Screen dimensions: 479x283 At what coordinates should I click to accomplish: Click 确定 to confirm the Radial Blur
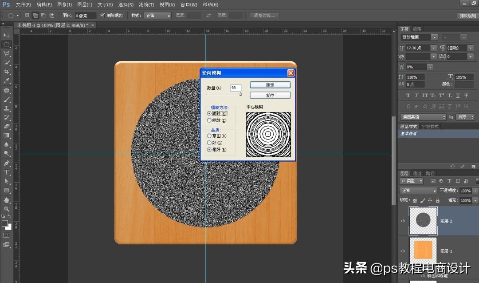coord(270,85)
